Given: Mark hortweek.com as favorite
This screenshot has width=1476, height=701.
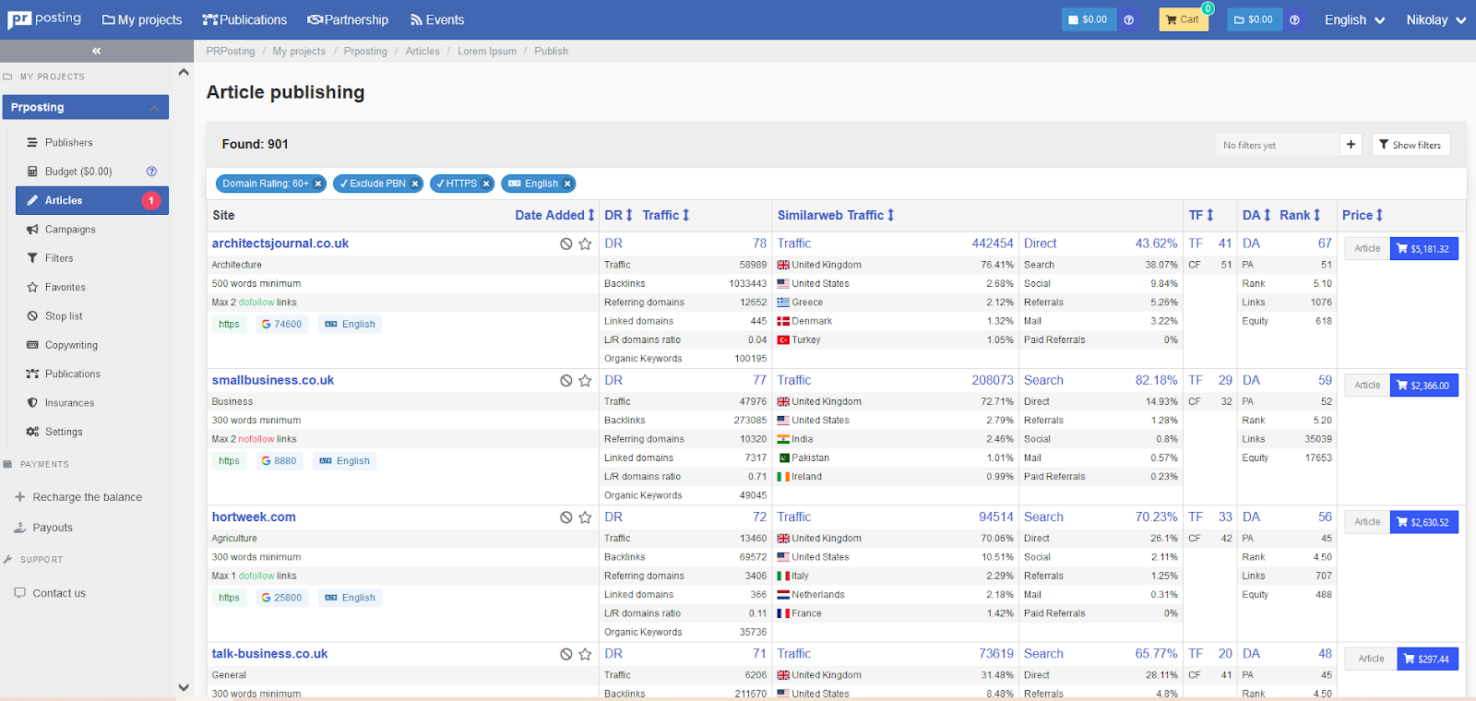Looking at the screenshot, I should 585,517.
